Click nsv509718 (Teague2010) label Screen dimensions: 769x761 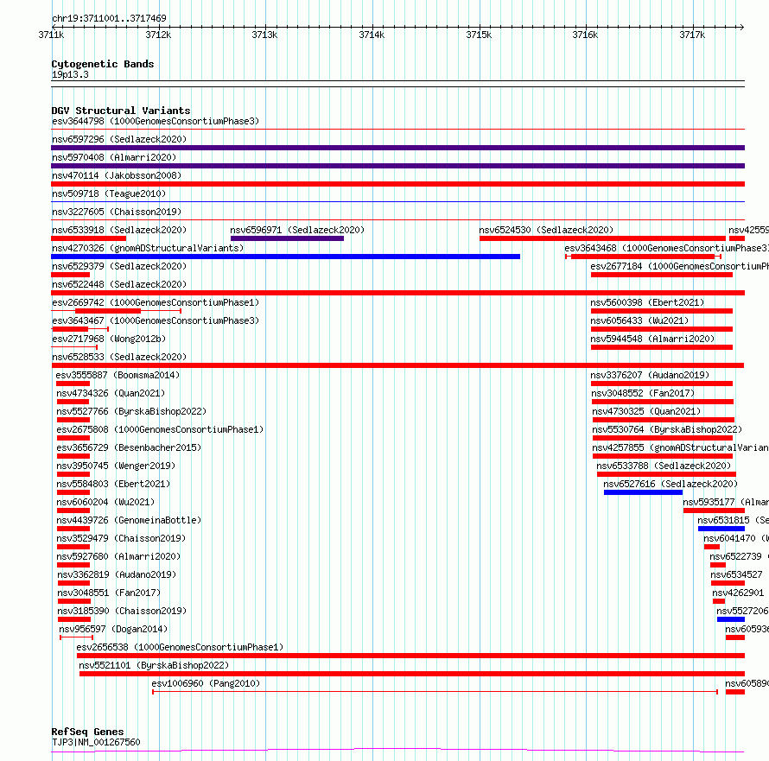coord(109,193)
